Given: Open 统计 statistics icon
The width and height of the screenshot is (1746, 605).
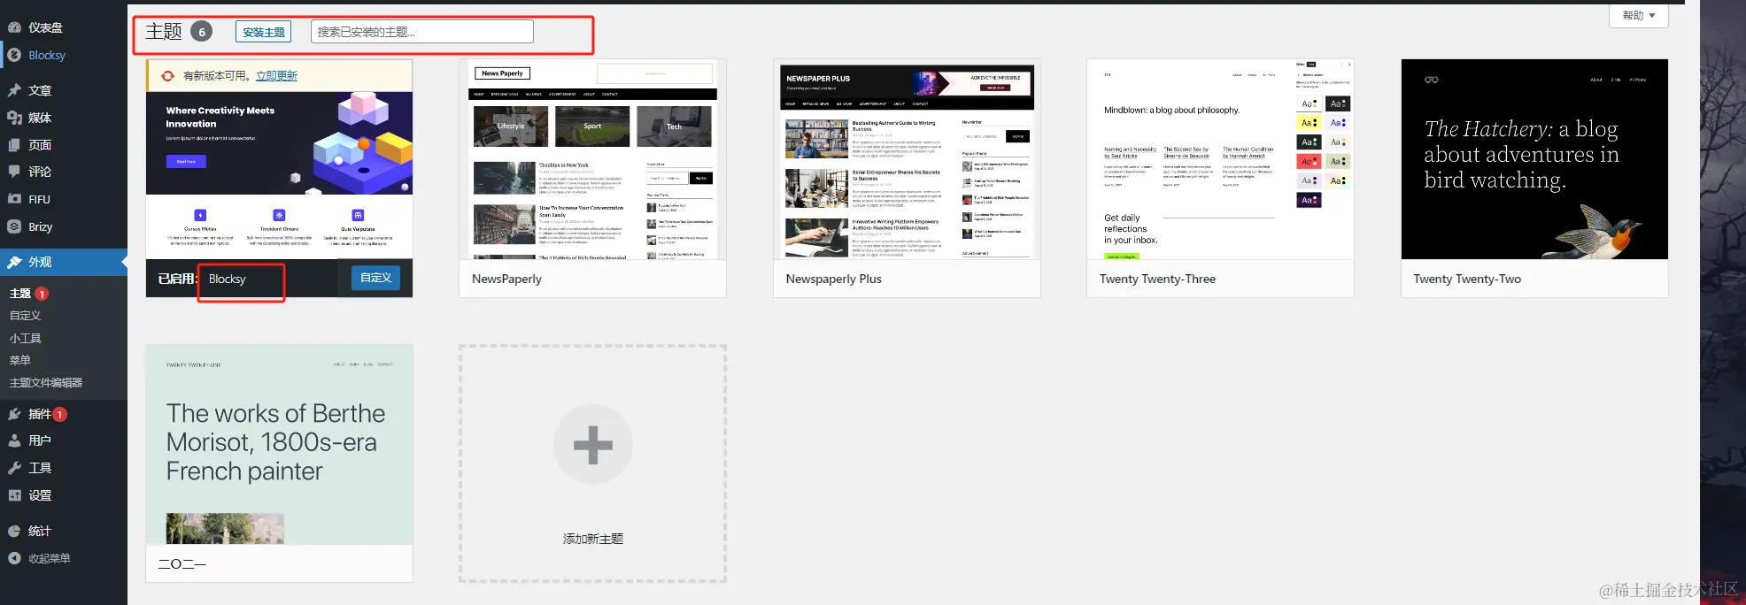Looking at the screenshot, I should 14,531.
